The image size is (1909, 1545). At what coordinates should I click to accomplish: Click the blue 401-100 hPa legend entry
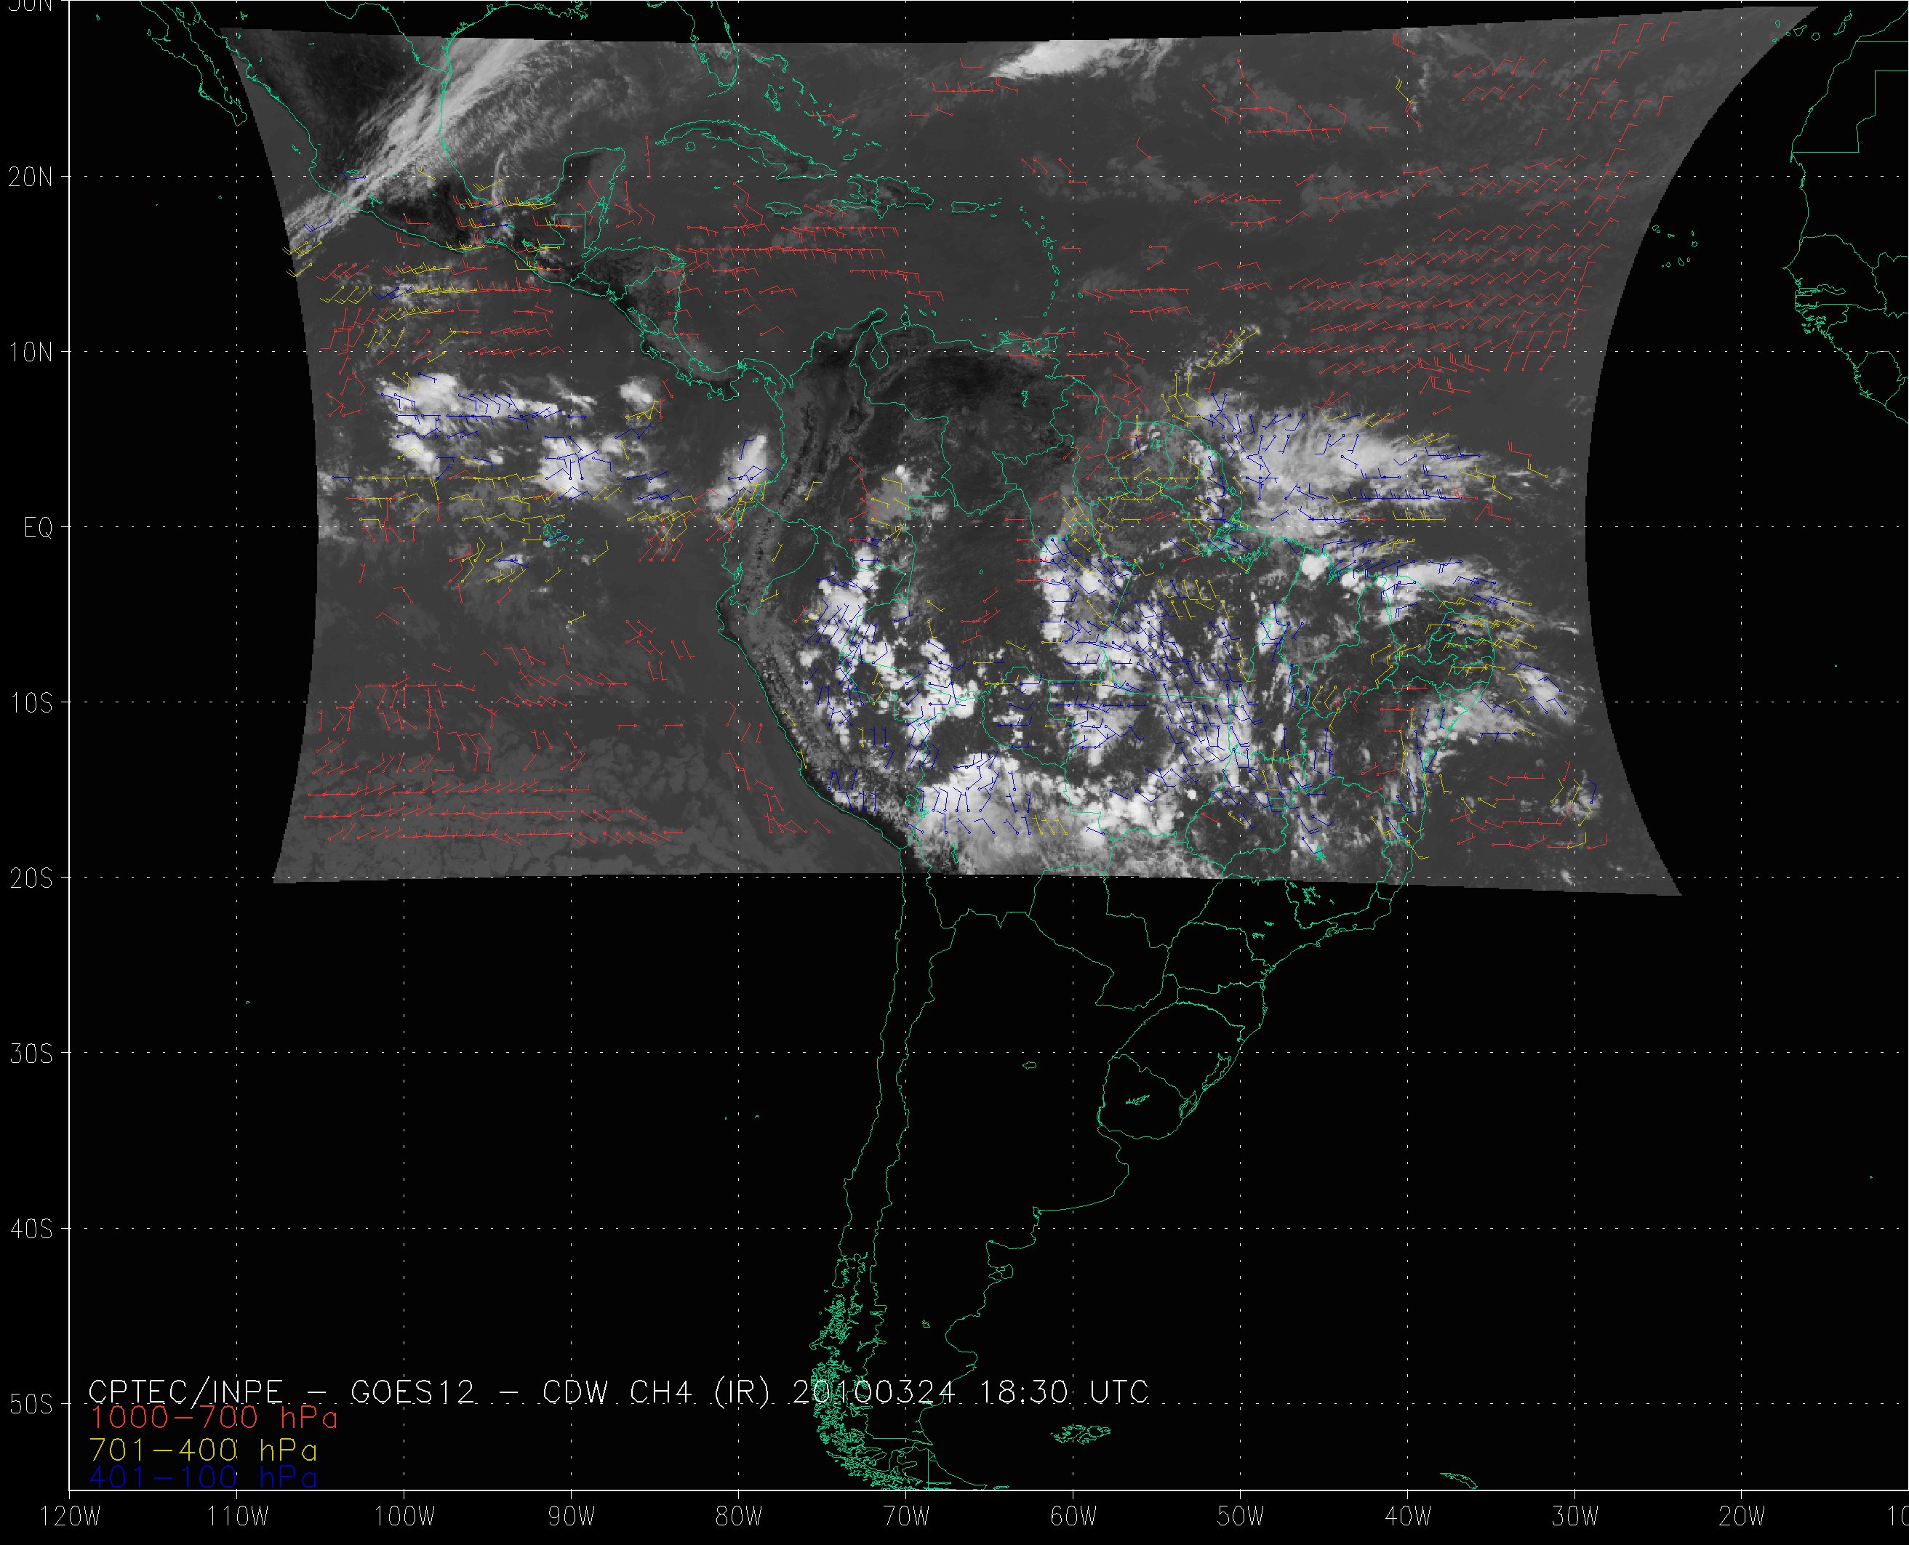point(203,1477)
